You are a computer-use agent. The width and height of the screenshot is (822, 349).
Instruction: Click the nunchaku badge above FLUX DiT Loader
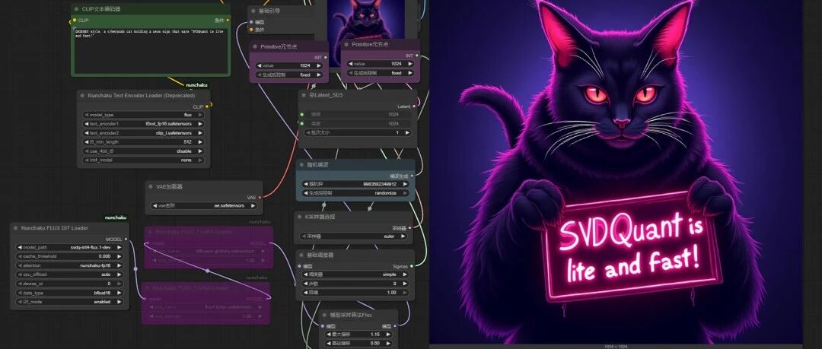116,217
